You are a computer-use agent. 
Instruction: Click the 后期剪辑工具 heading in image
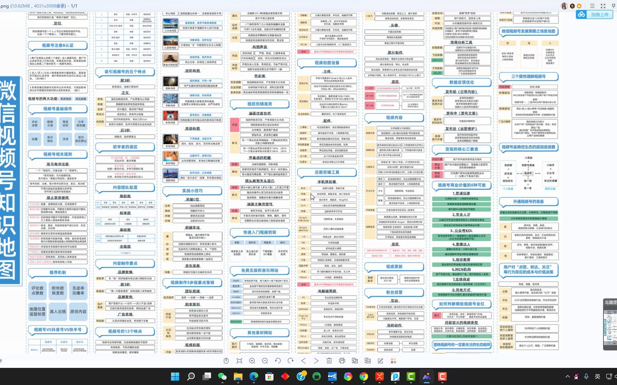(327, 172)
